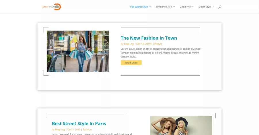This screenshot has width=259, height=135.
Task: Click the Dec 2, 2019 date text
Action: pyautogui.click(x=74, y=130)
